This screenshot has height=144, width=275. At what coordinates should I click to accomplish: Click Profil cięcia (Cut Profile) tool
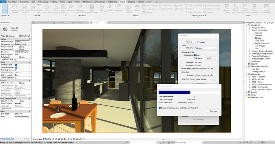pyautogui.click(x=63, y=9)
